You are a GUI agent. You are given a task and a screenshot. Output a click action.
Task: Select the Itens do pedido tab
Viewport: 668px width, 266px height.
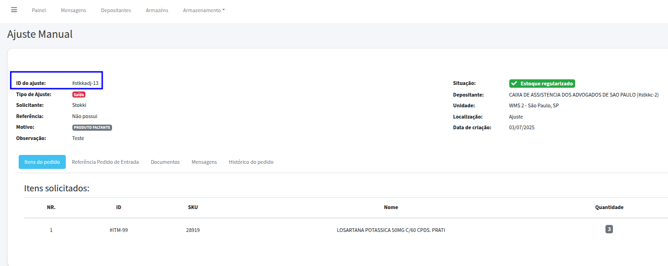[42, 162]
